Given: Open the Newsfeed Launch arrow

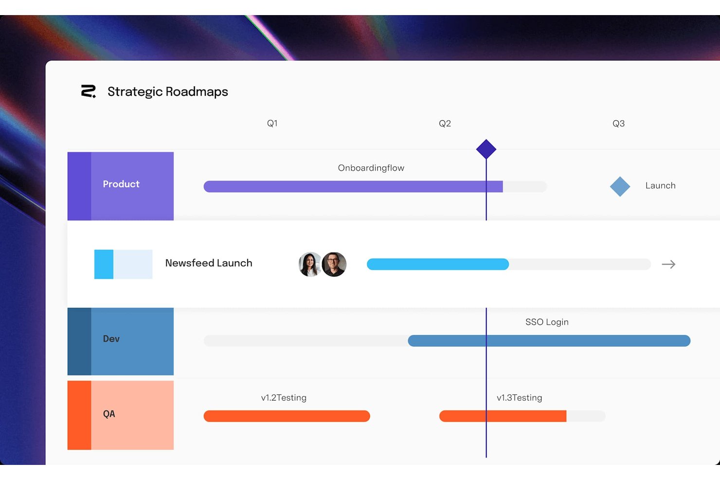Looking at the screenshot, I should pos(668,264).
